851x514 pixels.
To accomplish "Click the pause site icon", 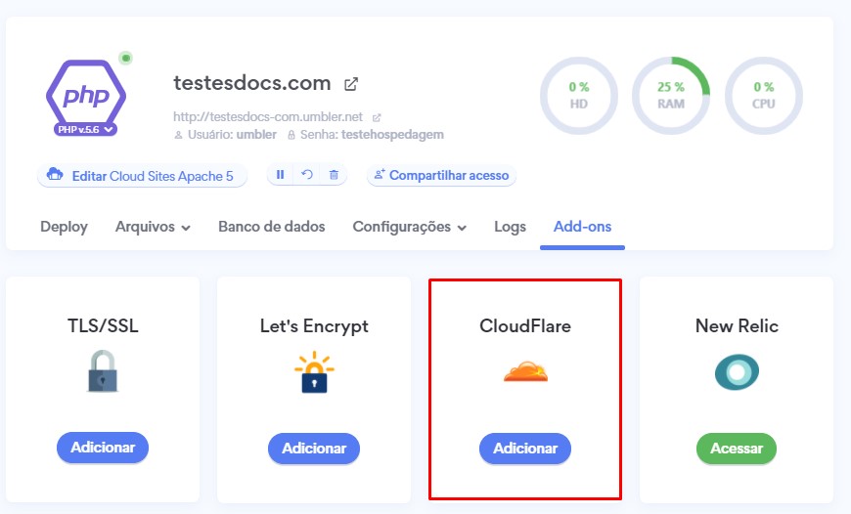I will pyautogui.click(x=281, y=175).
